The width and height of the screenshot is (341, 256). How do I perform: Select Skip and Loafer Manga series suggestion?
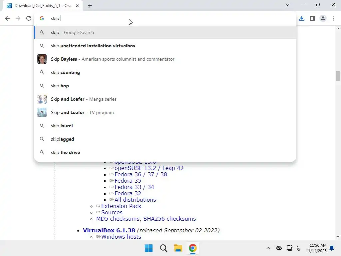click(x=165, y=99)
